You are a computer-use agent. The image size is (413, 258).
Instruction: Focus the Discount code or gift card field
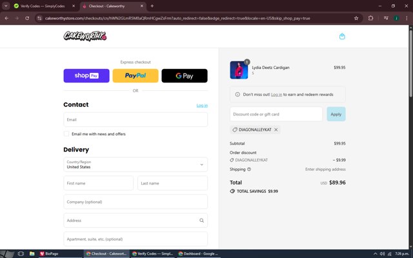coord(276,114)
